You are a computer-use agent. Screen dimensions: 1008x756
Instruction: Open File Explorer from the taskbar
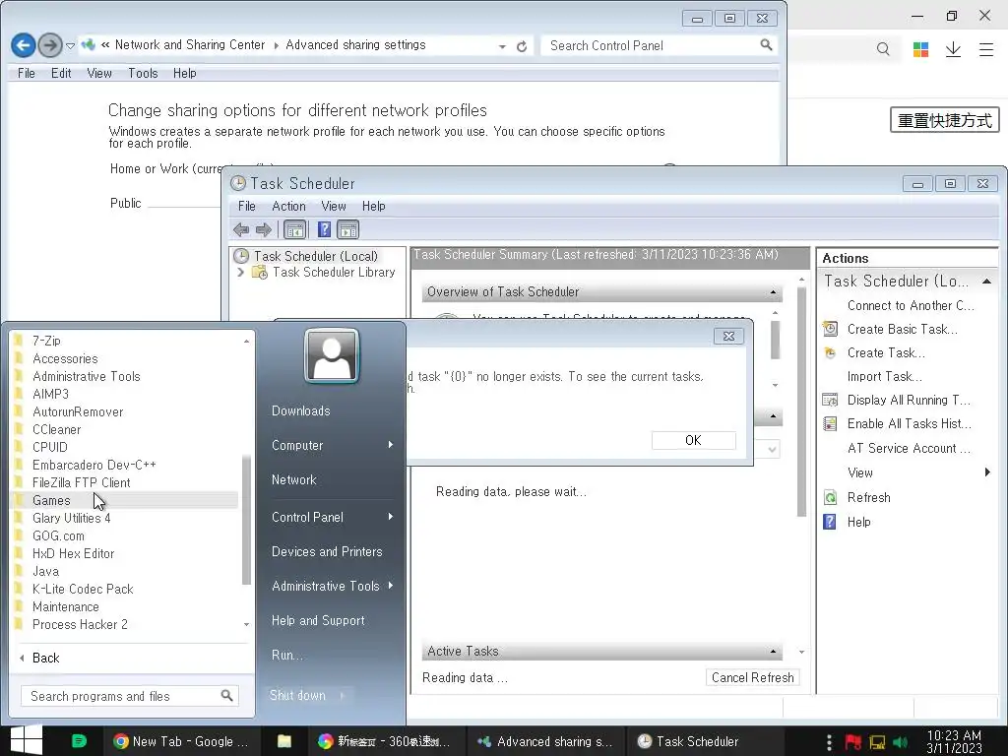click(x=284, y=741)
